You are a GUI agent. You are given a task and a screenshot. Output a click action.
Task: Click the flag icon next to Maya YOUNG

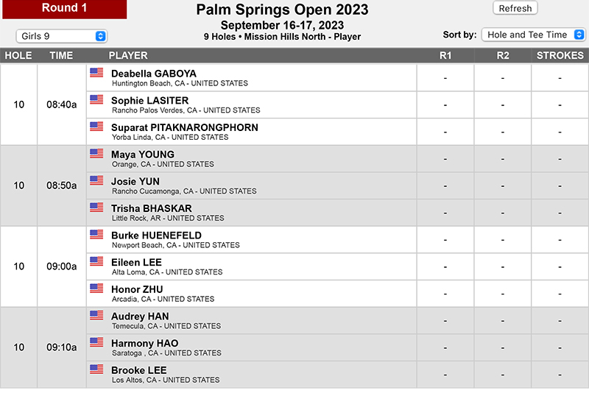point(96,154)
